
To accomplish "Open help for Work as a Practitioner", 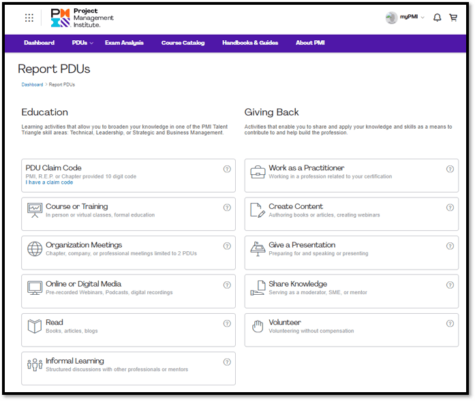I will pos(450,169).
